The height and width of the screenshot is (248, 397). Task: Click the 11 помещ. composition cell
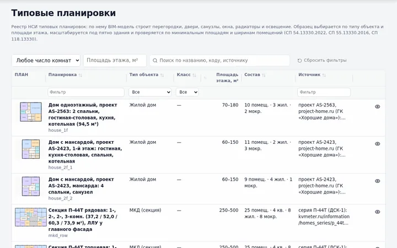point(267,145)
